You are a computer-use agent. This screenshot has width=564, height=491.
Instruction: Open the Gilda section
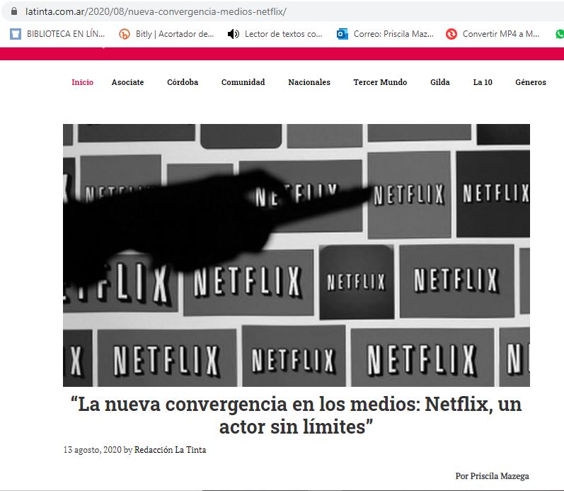(x=440, y=82)
